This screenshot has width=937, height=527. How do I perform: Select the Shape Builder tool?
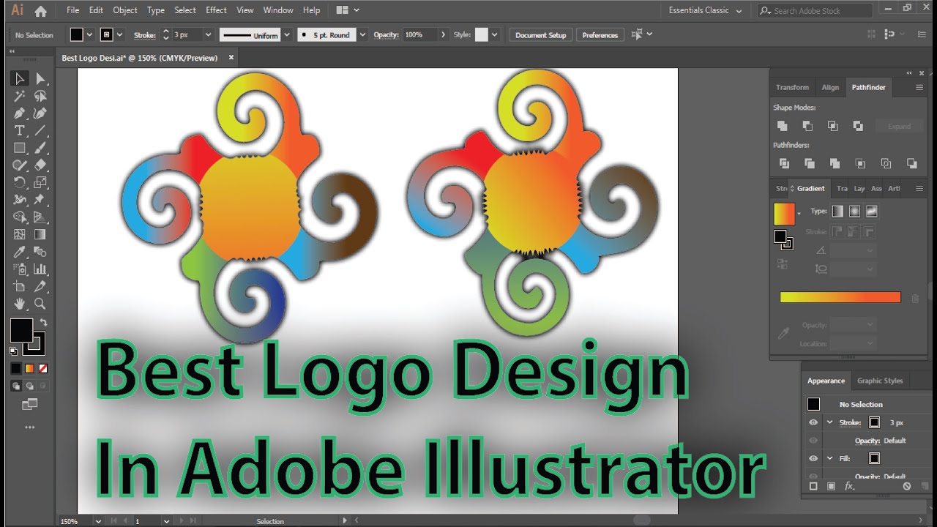tap(20, 217)
